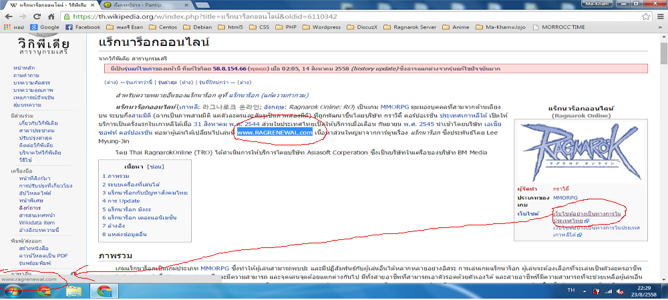Open the Ragnarok Server bookmark folder
668x300 pixels.
point(410,27)
